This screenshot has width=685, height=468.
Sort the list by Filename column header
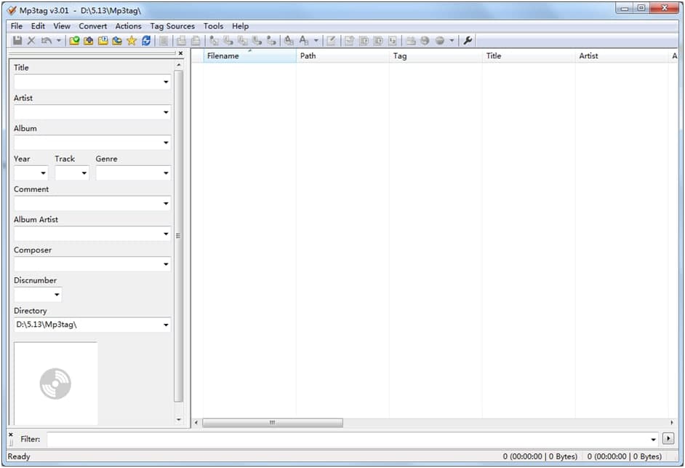(223, 56)
